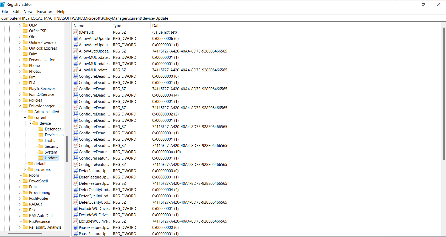Select the RAS AutoDial key

click(41, 216)
